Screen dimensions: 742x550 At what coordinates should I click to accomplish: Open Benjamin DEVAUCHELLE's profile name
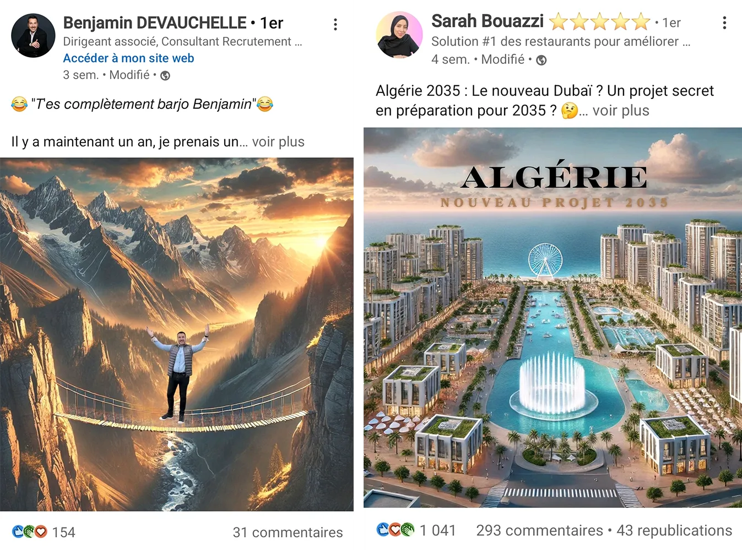pyautogui.click(x=155, y=23)
